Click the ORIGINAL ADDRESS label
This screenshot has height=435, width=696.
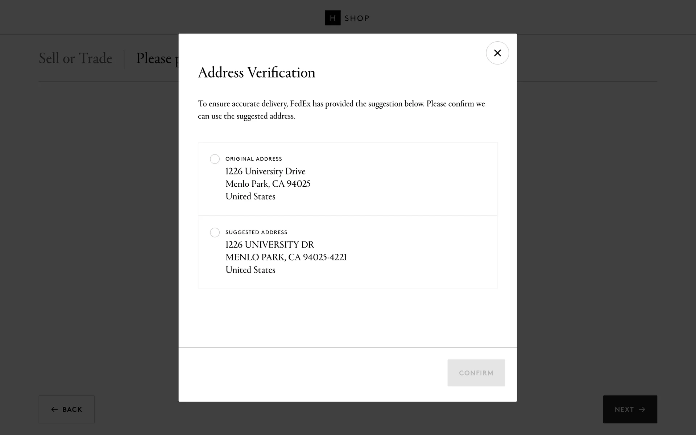point(253,159)
